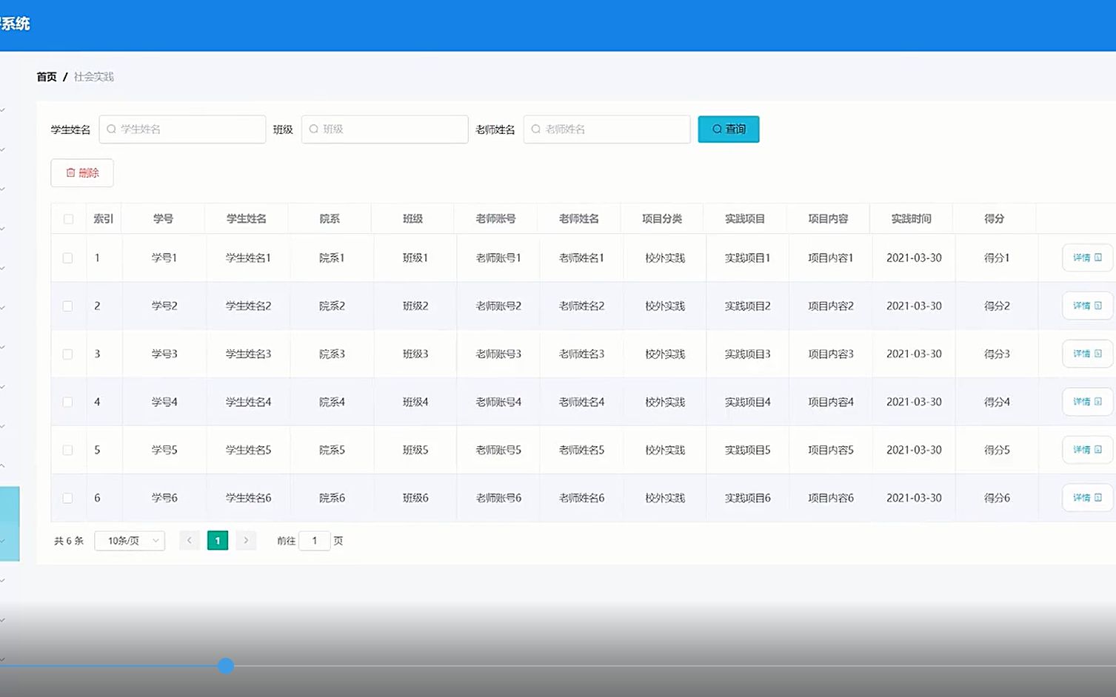The width and height of the screenshot is (1116, 697).
Task: Open 详情 for the 学号4 row
Action: click(1087, 402)
